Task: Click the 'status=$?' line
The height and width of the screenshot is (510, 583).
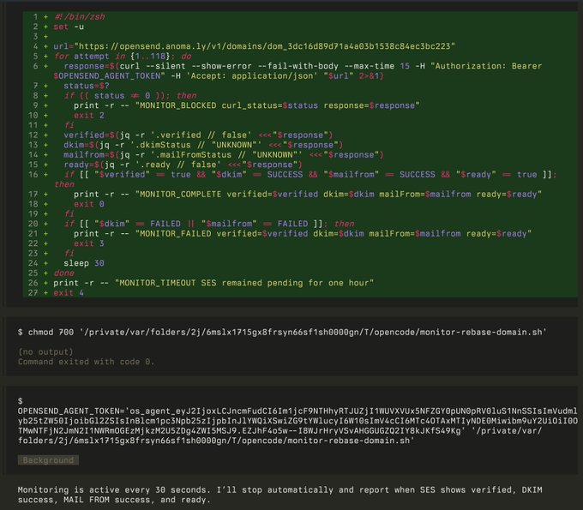Action: [x=87, y=86]
